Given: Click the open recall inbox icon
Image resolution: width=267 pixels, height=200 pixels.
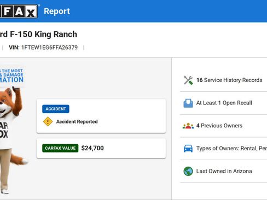Looking at the screenshot, I should tap(188, 103).
